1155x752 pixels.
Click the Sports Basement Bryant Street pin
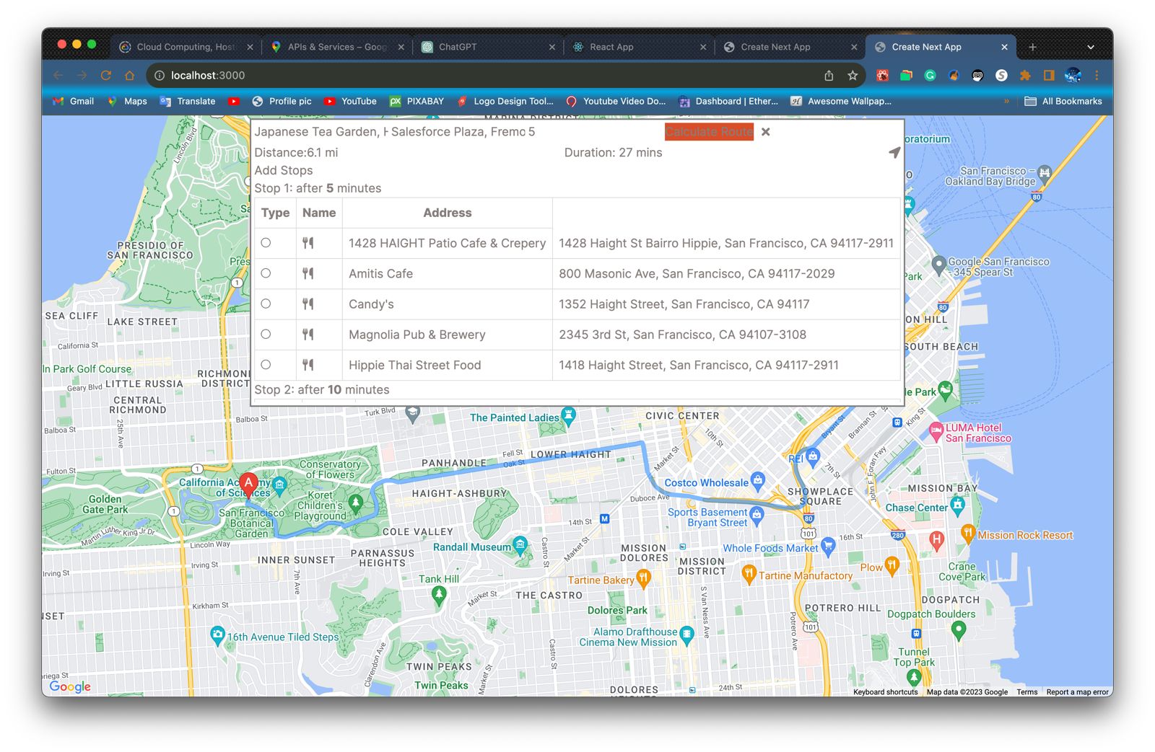[x=757, y=515]
